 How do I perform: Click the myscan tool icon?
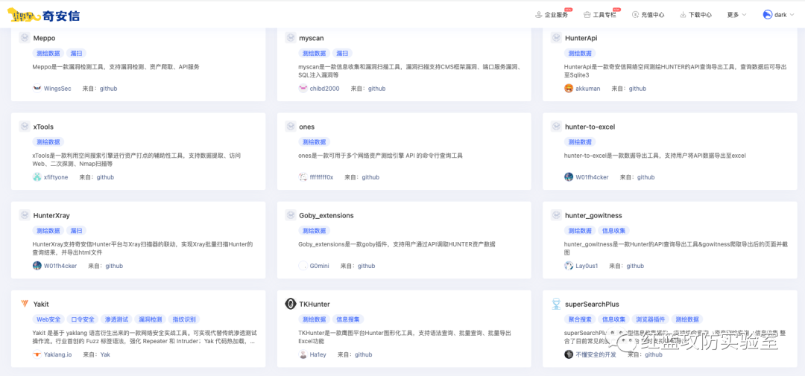pyautogui.click(x=291, y=38)
